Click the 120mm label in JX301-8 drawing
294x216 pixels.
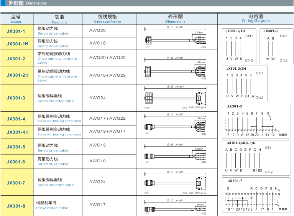200,205
